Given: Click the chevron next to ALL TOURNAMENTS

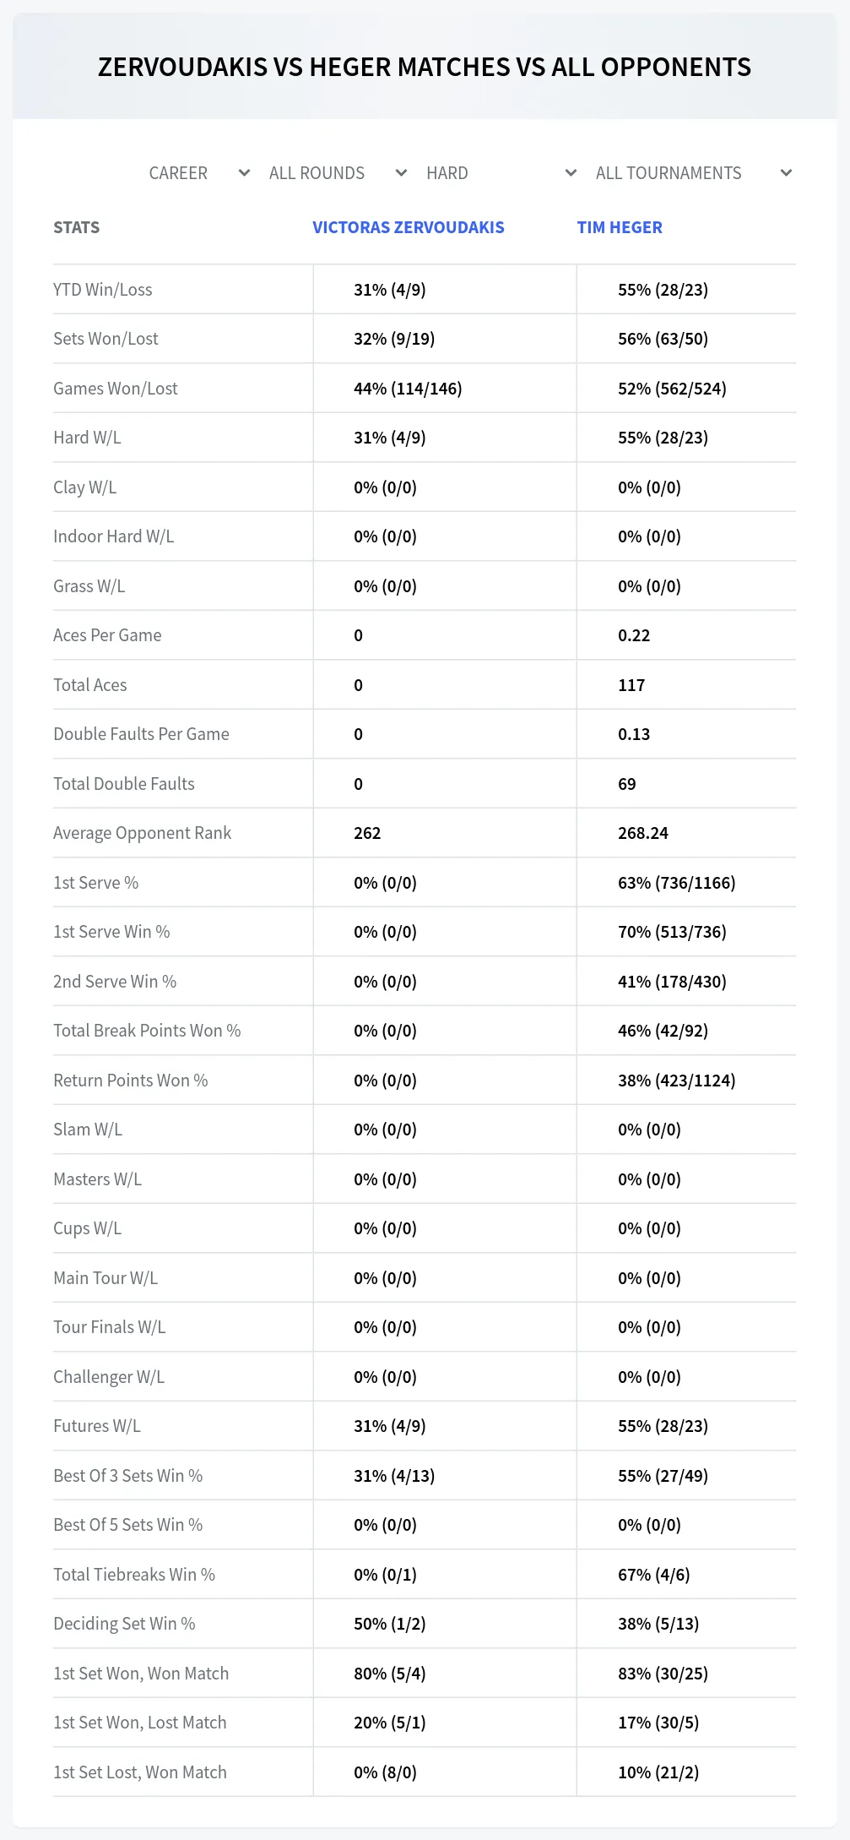Looking at the screenshot, I should click(786, 173).
